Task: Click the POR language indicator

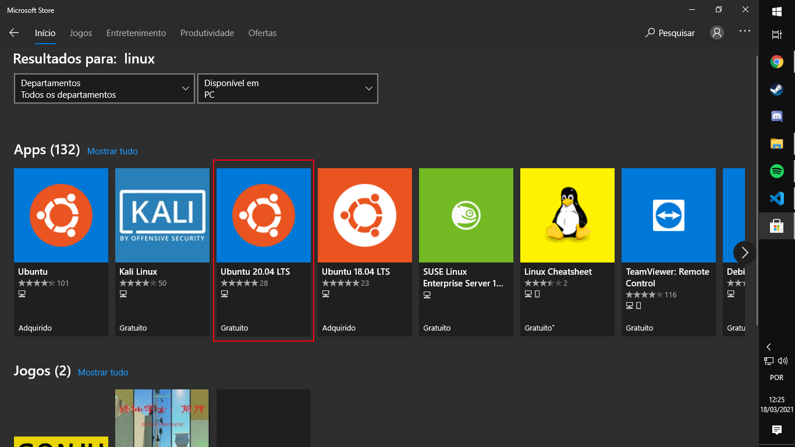Action: [x=777, y=378]
